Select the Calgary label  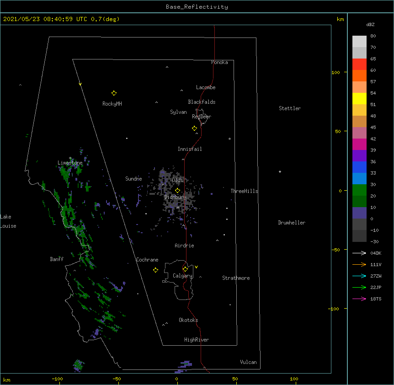[183, 276]
